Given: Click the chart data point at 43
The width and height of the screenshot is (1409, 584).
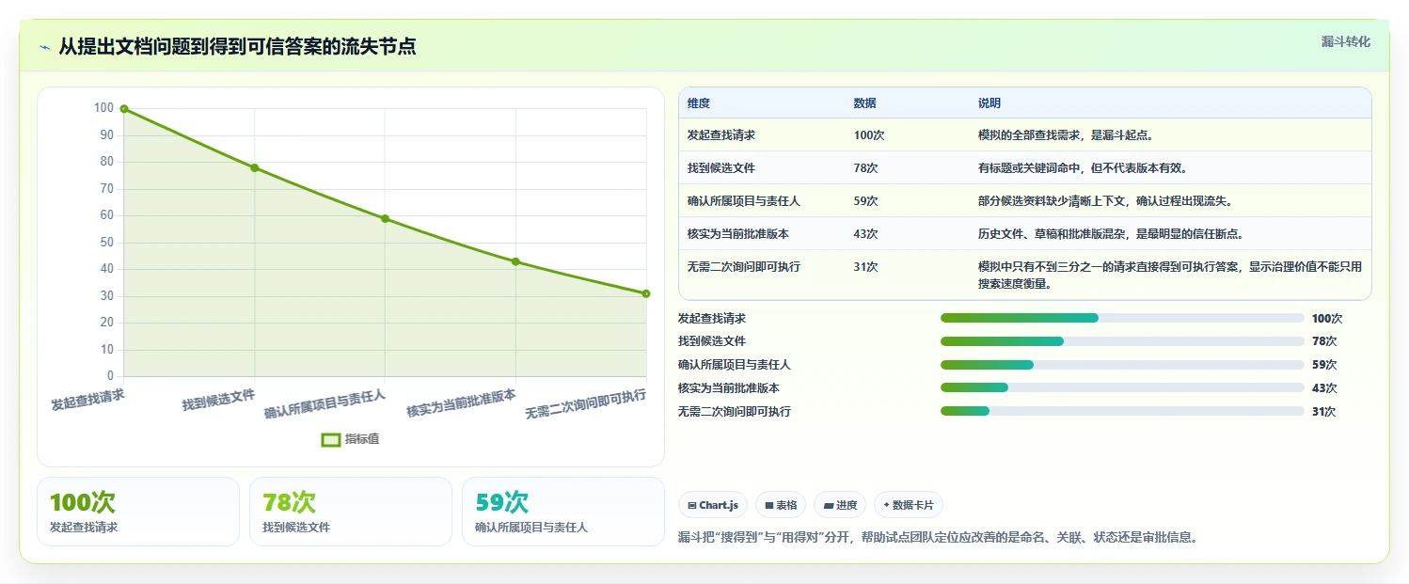Looking at the screenshot, I should point(515,261).
